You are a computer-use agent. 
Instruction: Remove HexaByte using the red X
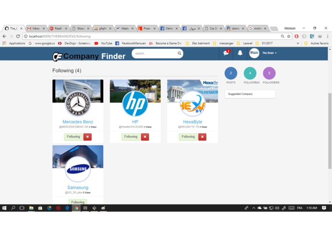click(202, 137)
